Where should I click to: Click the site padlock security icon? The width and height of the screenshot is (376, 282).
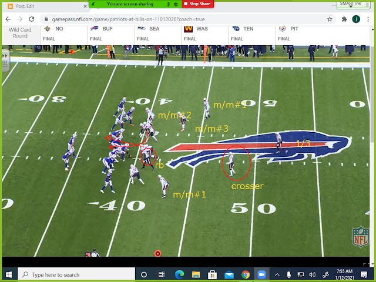click(46, 19)
